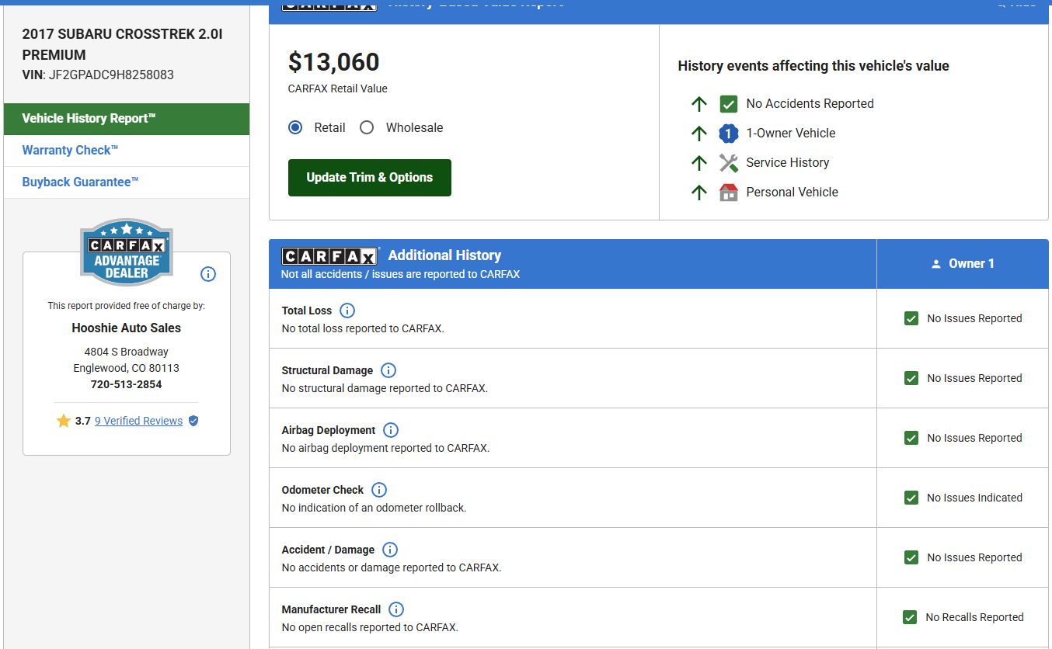Image resolution: width=1052 pixels, height=649 pixels.
Task: Click info icon next to Total Loss
Action: 347,311
